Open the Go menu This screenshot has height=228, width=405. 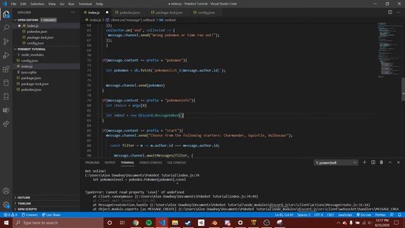(62, 4)
